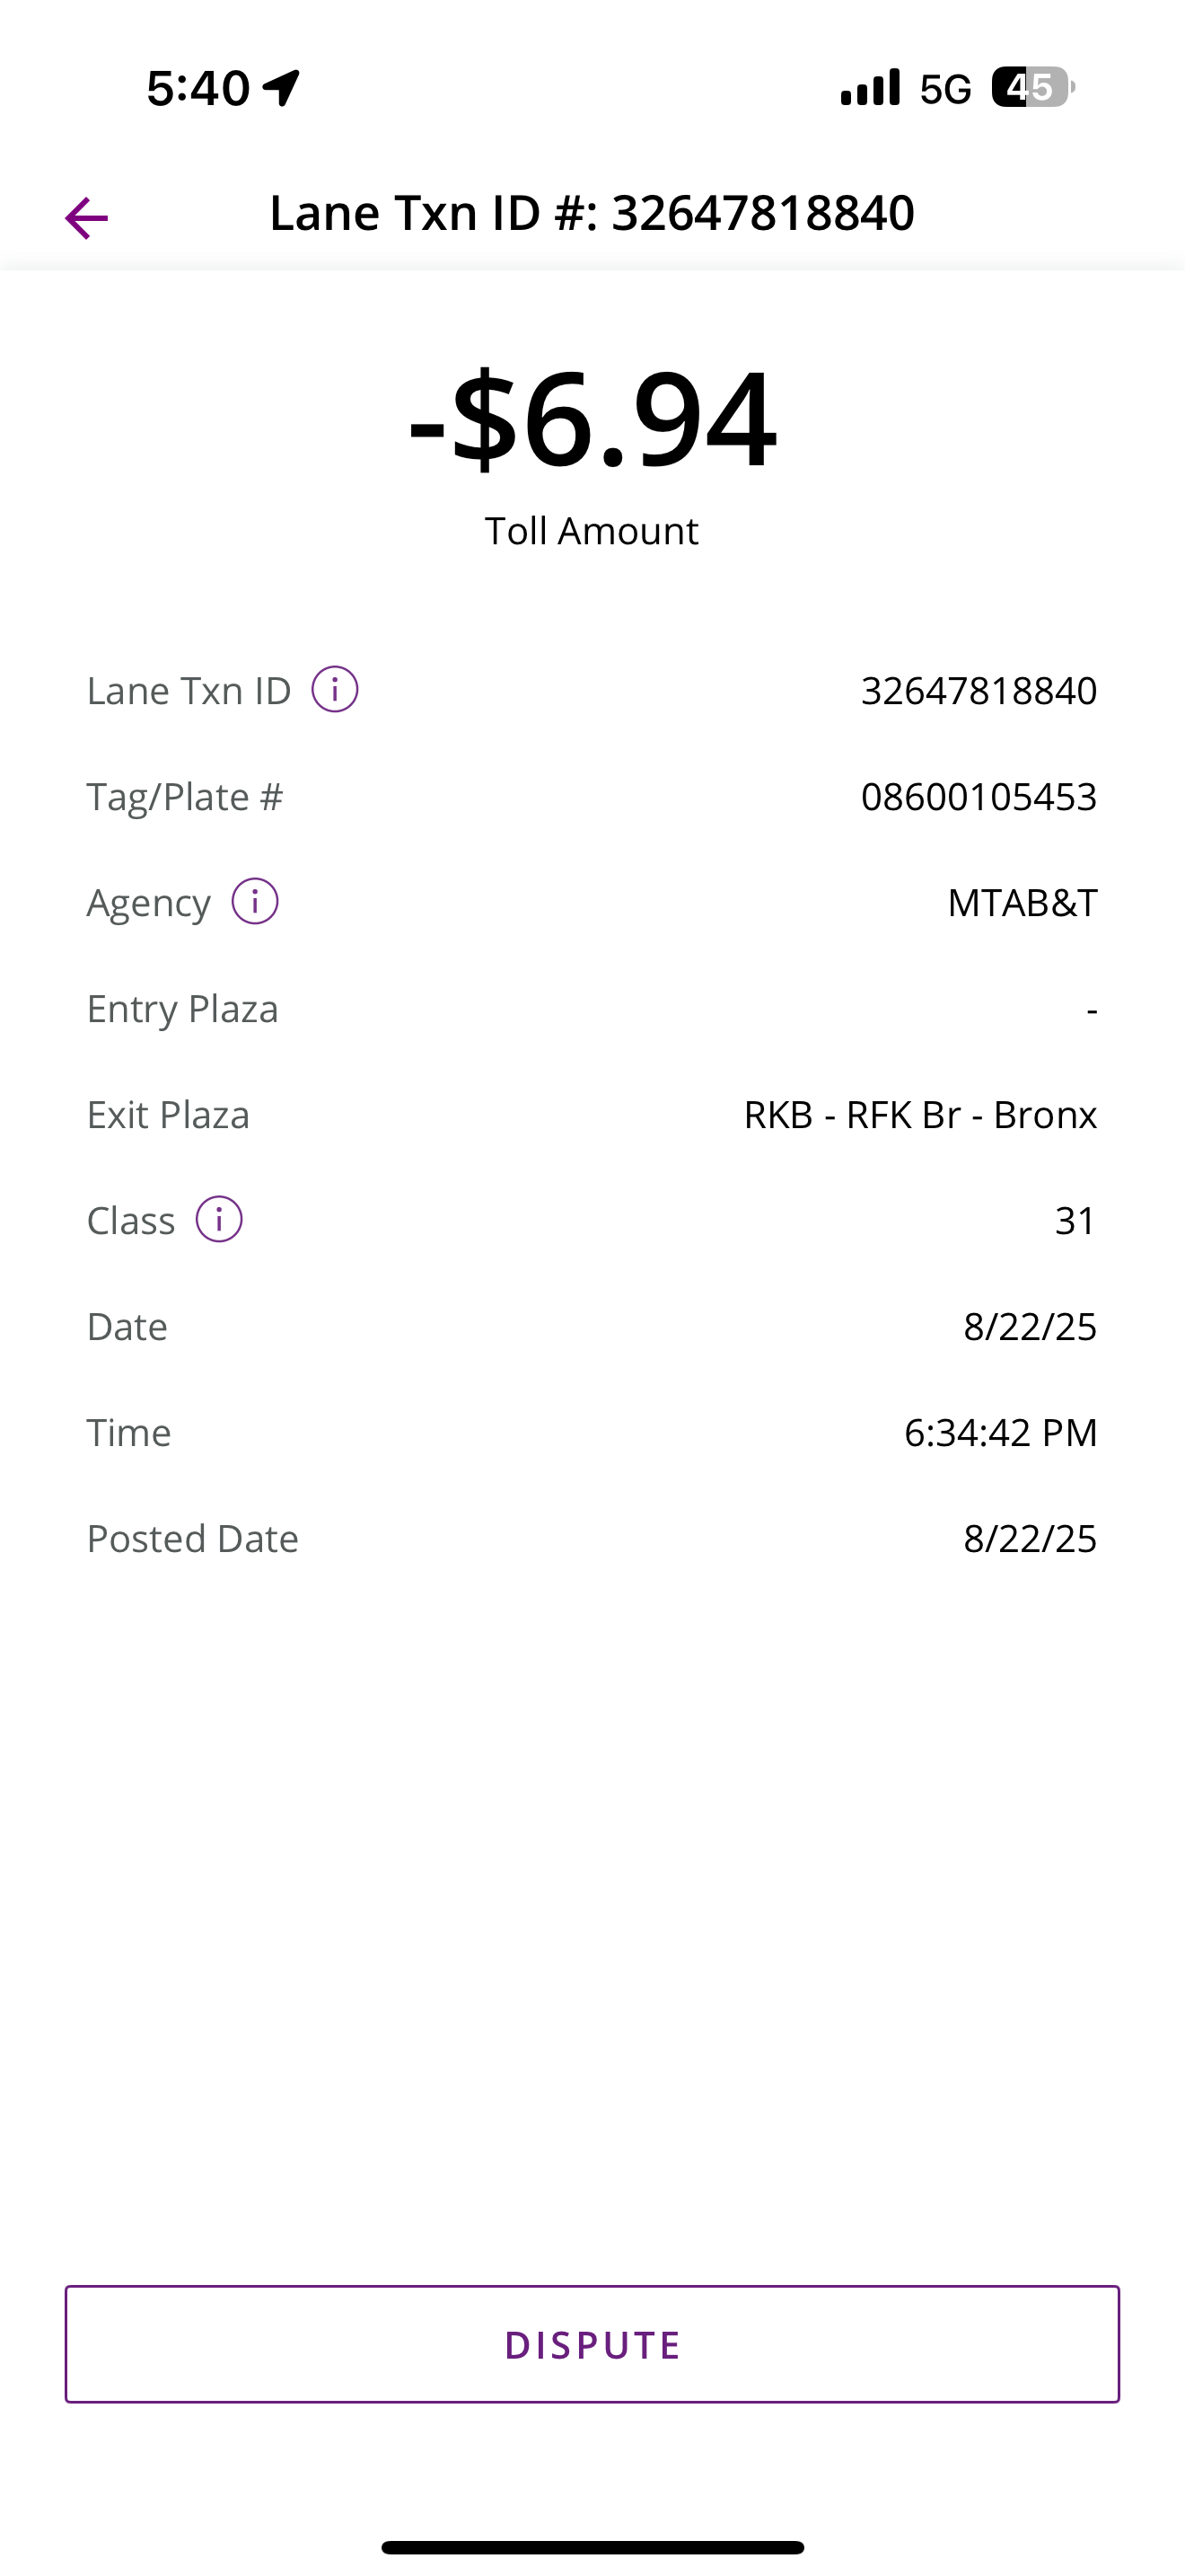Tap the Entry Plaza row label
Screen dimensions: 1185x2576
pyautogui.click(x=183, y=1009)
